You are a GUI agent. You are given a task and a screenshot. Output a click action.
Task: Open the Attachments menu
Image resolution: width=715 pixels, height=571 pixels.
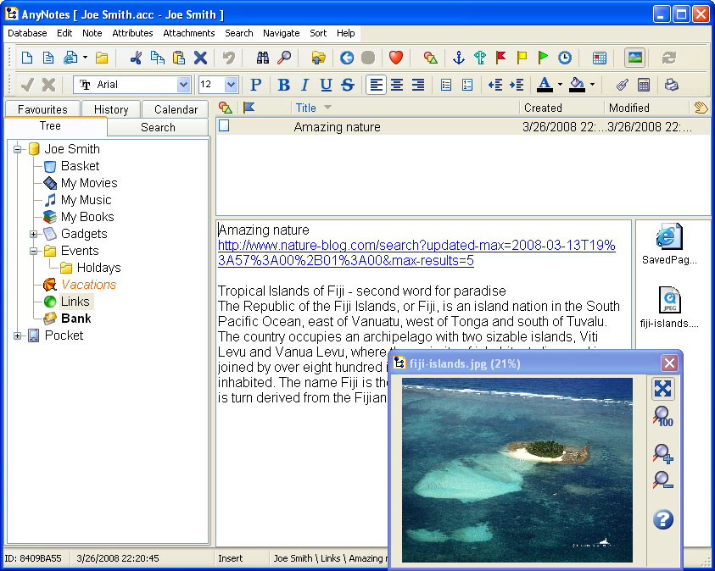(x=189, y=33)
